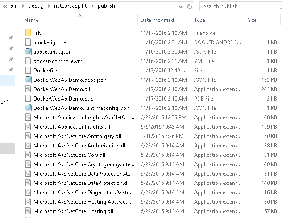The image size is (282, 218).
Task: Click the docker-compose.yml file icon
Action: click(x=28, y=61)
